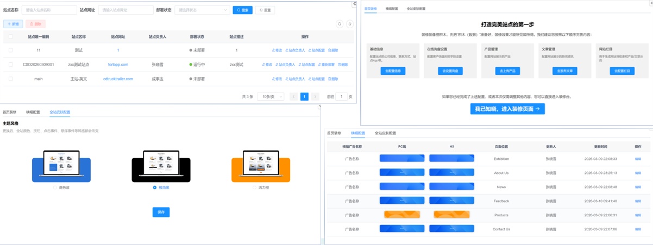Screen dimensions: 653x245
Task: Switch to 首页装修 tab in the 主题风格 panel
Action: click(9, 112)
